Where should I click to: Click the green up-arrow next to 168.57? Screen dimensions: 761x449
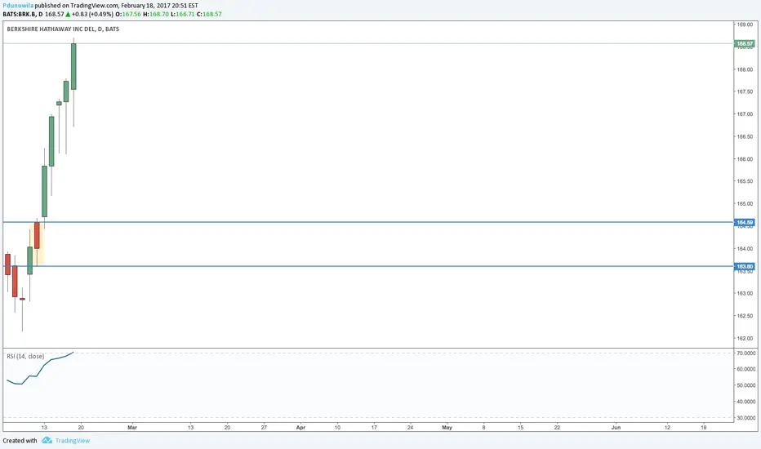pos(68,15)
